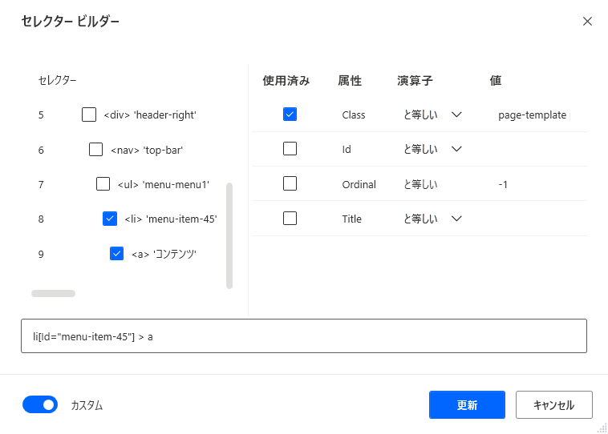
Task: Click the Class attribute name
Action: click(354, 115)
